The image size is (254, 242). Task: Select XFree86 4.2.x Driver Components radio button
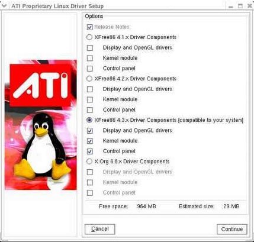point(89,79)
